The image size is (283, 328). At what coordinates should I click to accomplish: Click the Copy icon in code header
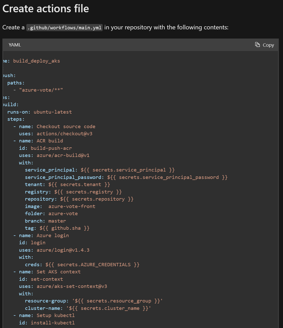pyautogui.click(x=257, y=45)
